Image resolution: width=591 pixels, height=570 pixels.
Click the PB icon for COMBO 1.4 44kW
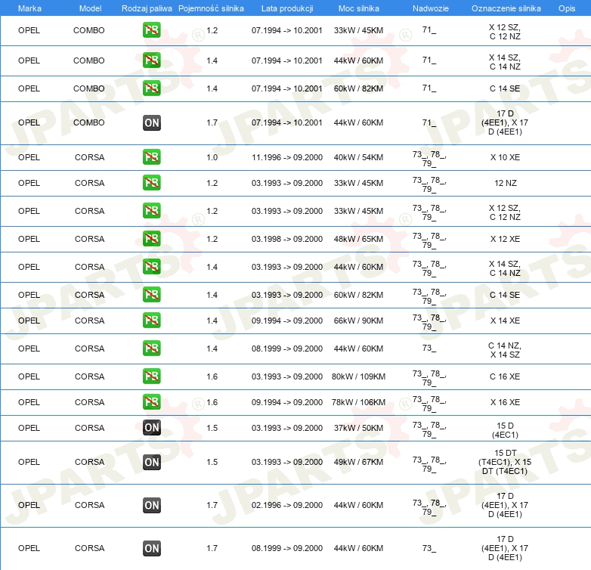151,60
